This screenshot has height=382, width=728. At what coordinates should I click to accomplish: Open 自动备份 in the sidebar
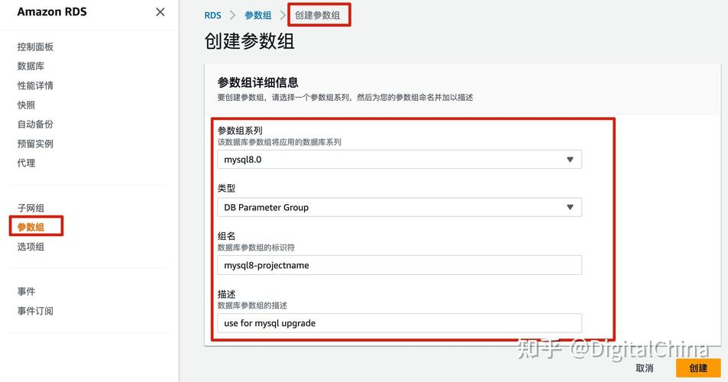(x=35, y=124)
